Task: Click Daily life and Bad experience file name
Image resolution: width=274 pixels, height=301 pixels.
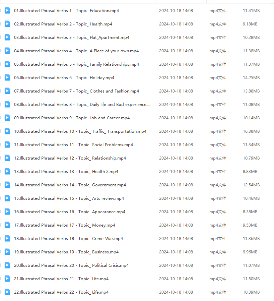Action: tap(82, 105)
